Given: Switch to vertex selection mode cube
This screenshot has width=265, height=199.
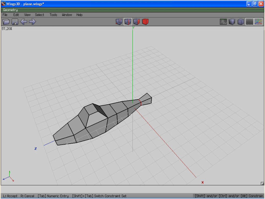Looking at the screenshot, I should pyautogui.click(x=119, y=22).
